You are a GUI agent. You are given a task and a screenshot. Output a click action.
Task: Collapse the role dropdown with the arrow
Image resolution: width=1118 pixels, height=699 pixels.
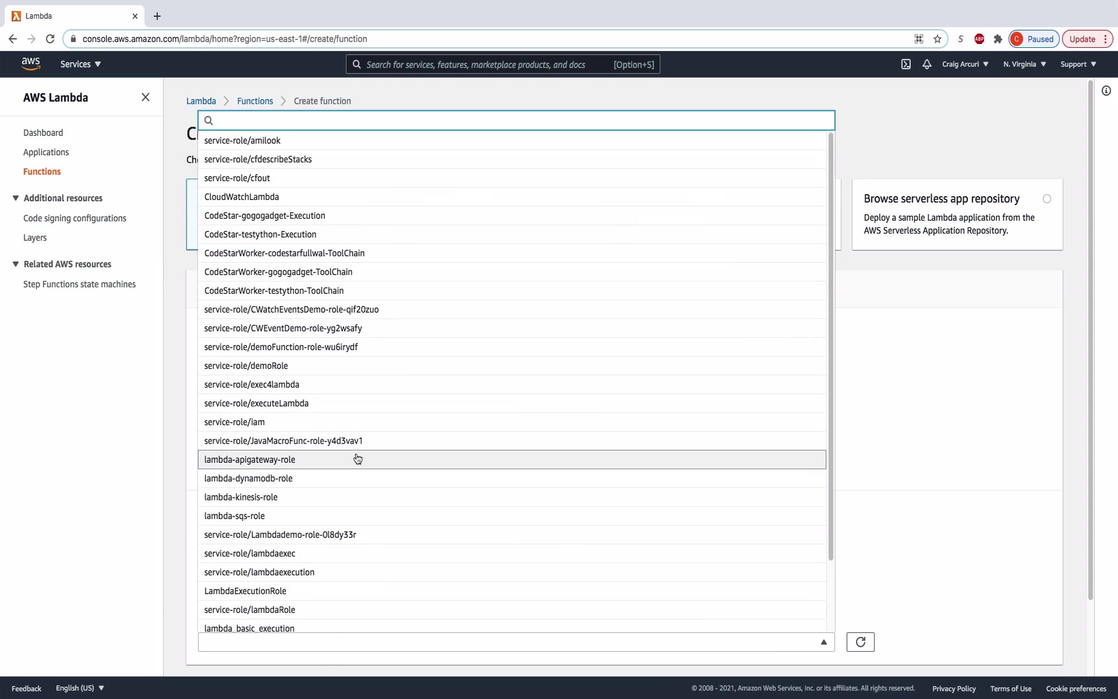tap(824, 642)
